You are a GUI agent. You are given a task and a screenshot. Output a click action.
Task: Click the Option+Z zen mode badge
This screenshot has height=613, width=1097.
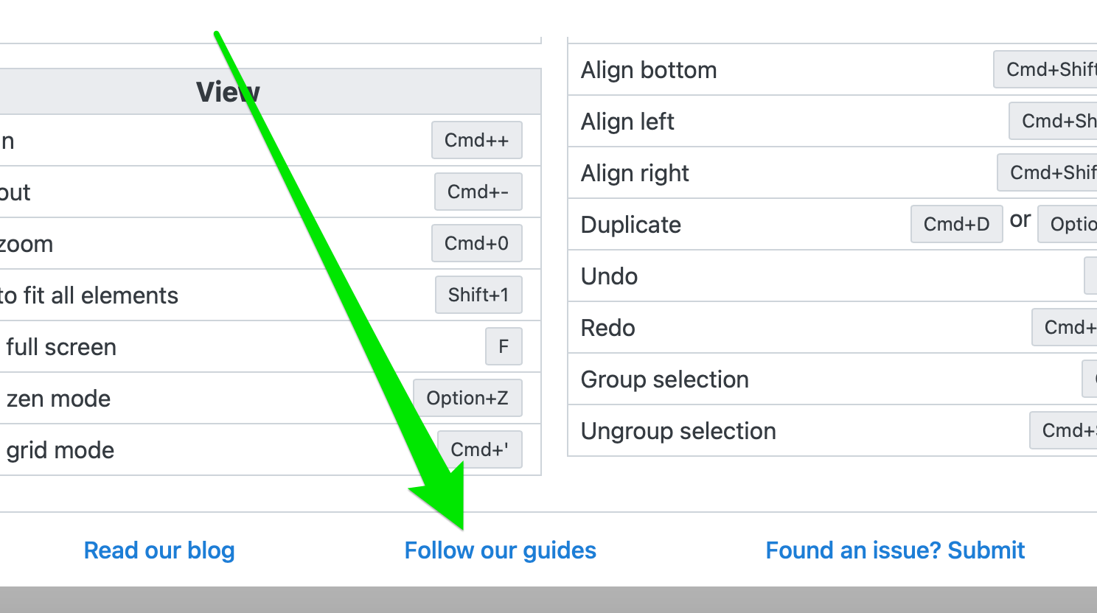point(467,398)
